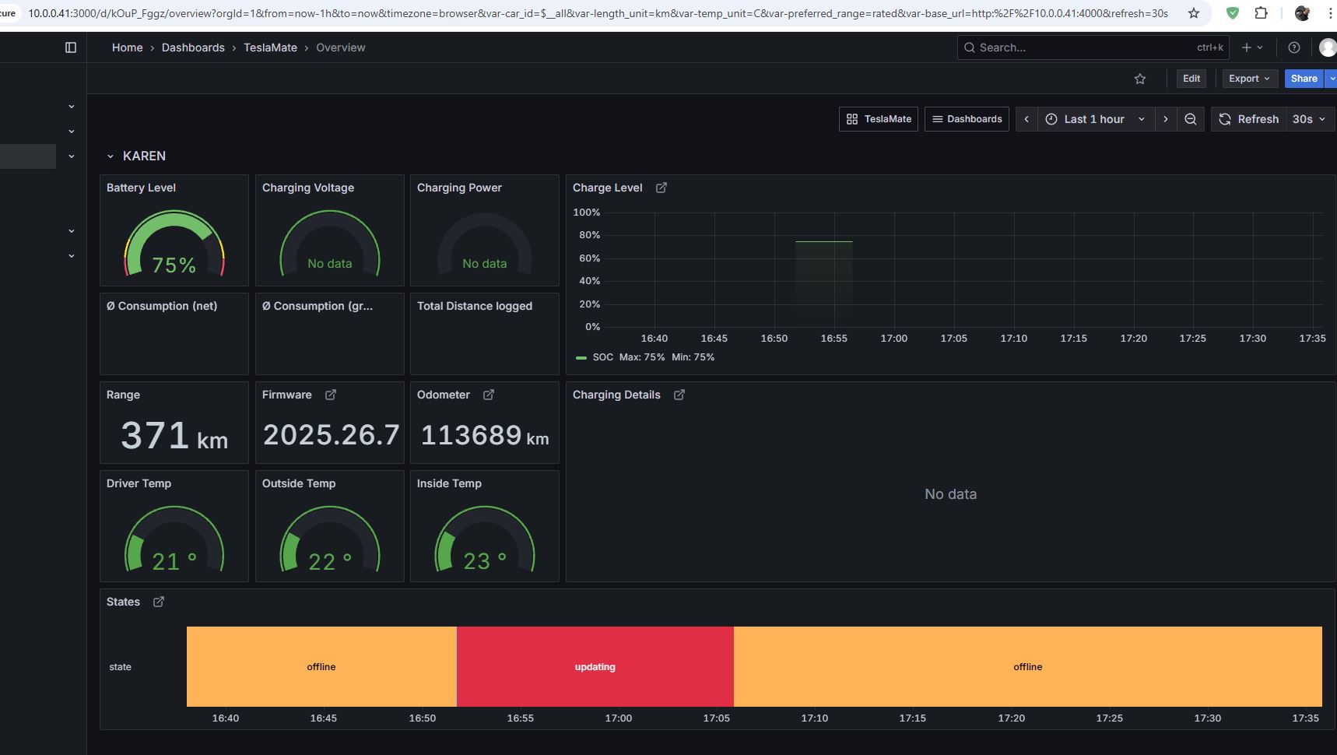Expand second sidebar section chevron

(72, 132)
